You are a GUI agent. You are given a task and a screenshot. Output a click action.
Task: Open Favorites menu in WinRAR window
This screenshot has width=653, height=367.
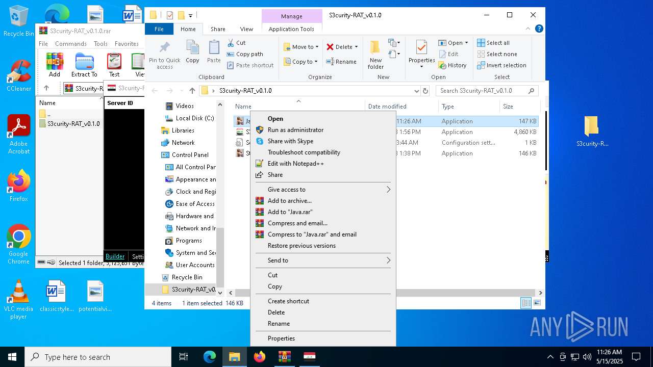pos(127,44)
